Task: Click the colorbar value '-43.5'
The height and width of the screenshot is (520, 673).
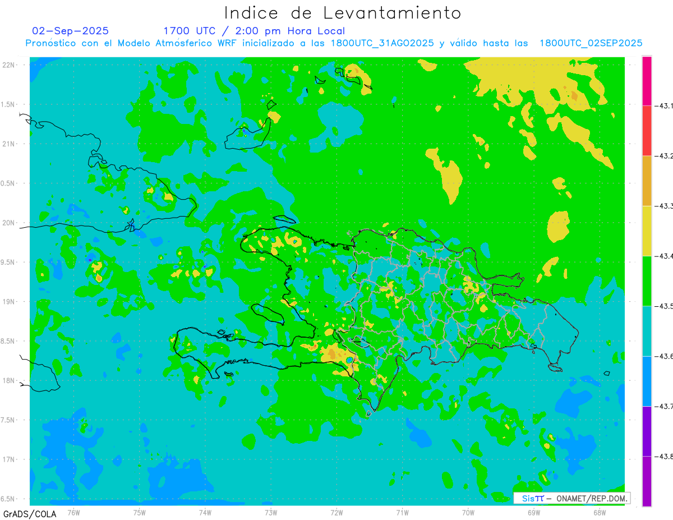Action: (x=664, y=306)
